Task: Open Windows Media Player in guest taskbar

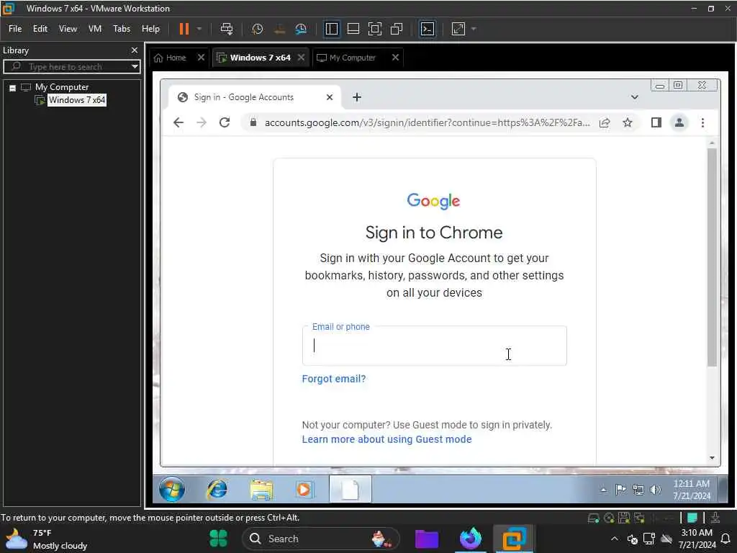Action: [304, 490]
